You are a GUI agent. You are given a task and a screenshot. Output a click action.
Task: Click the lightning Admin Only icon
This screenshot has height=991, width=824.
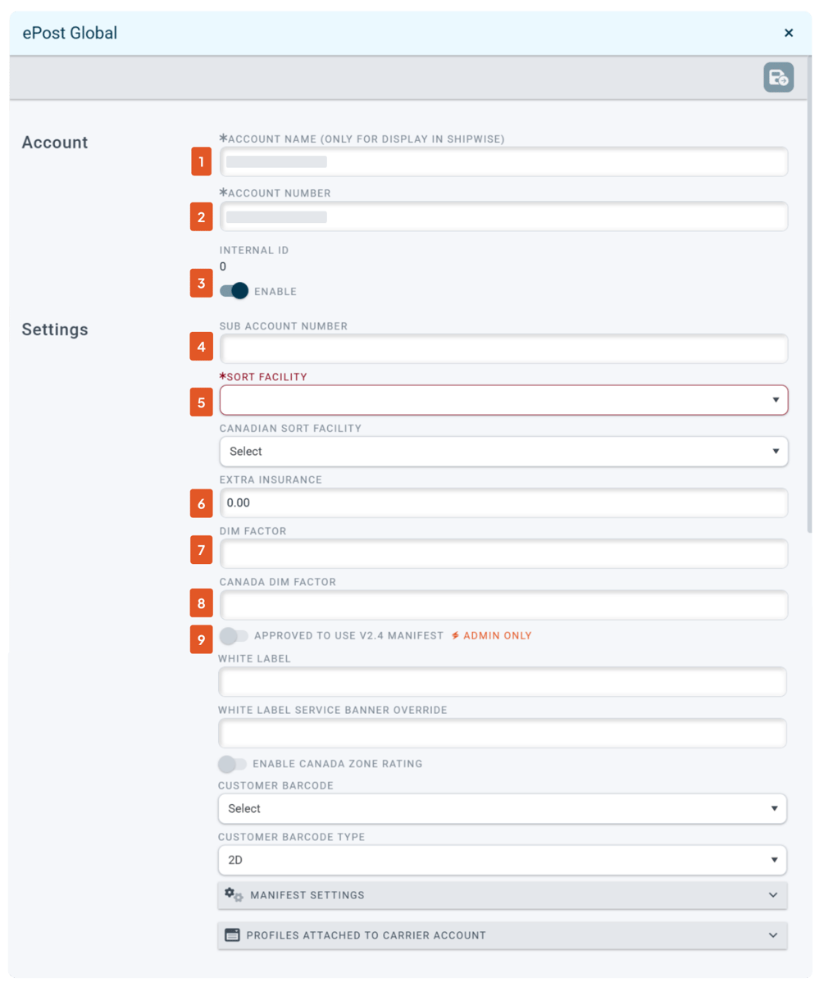[x=455, y=635]
